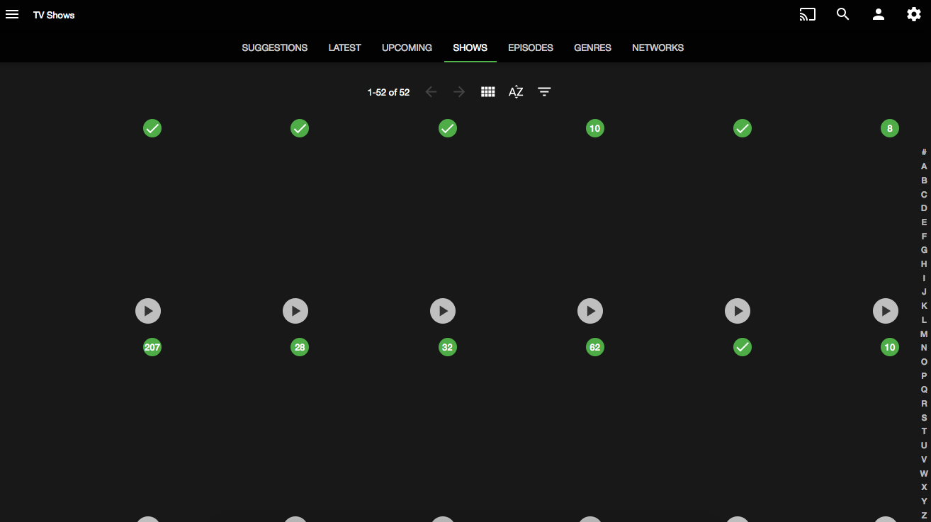Jump to letter E in alphabet picker
The image size is (931, 522).
click(x=924, y=222)
